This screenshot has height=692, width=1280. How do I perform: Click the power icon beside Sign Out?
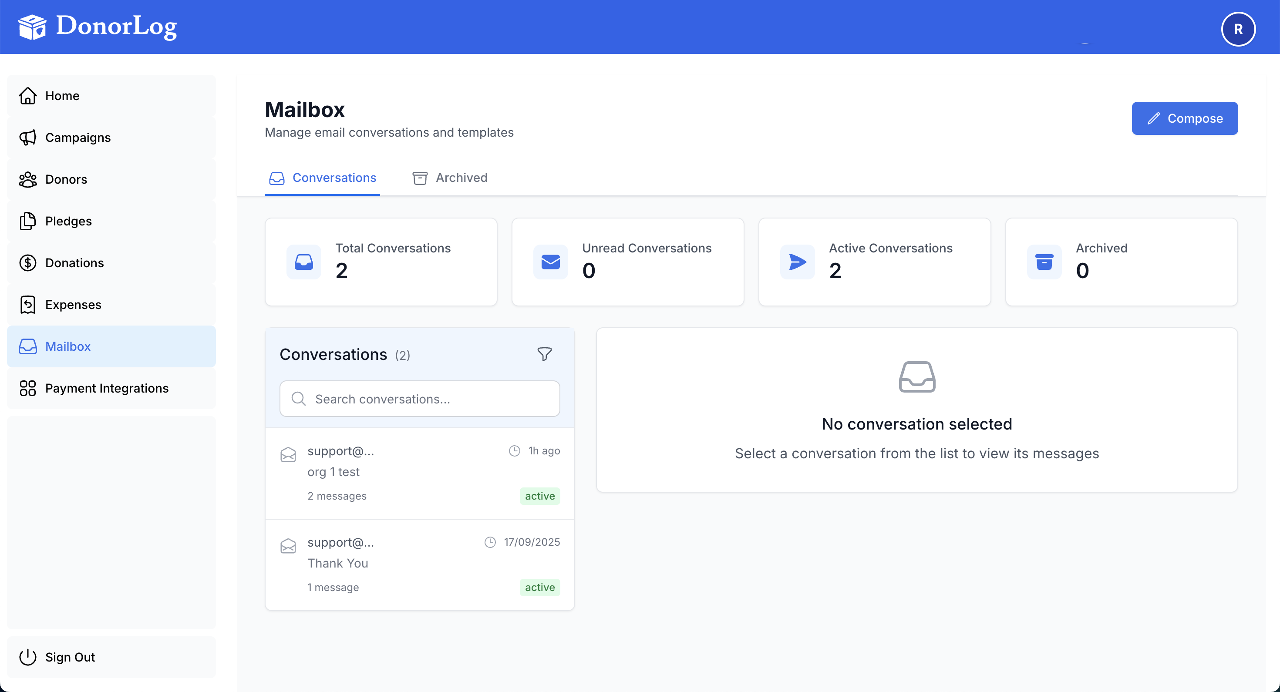tap(28, 657)
